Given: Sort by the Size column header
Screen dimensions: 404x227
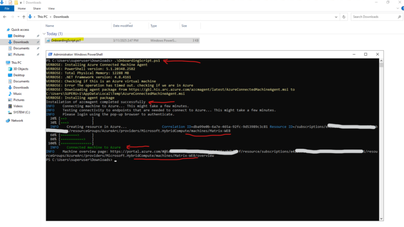Looking at the screenshot, I should 184,26.
